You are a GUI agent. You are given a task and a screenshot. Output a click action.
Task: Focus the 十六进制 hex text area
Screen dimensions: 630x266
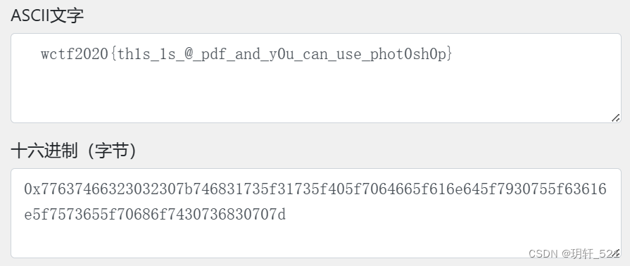click(316, 213)
